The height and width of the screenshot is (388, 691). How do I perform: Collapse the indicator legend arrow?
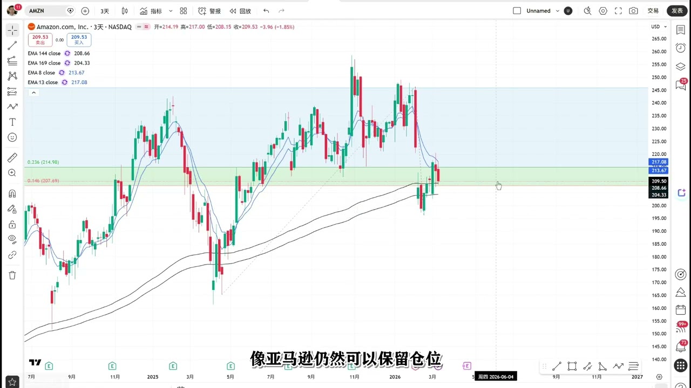click(33, 93)
